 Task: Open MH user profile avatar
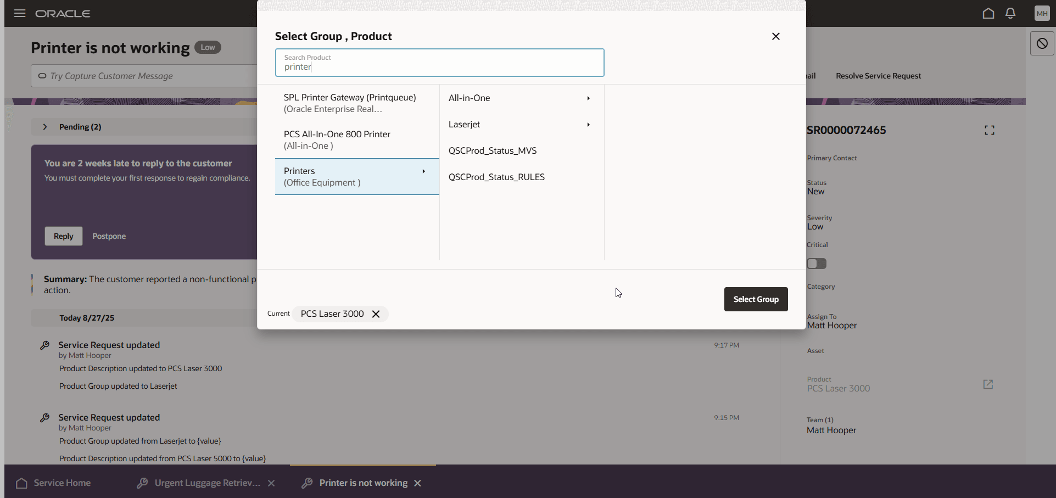tap(1042, 13)
